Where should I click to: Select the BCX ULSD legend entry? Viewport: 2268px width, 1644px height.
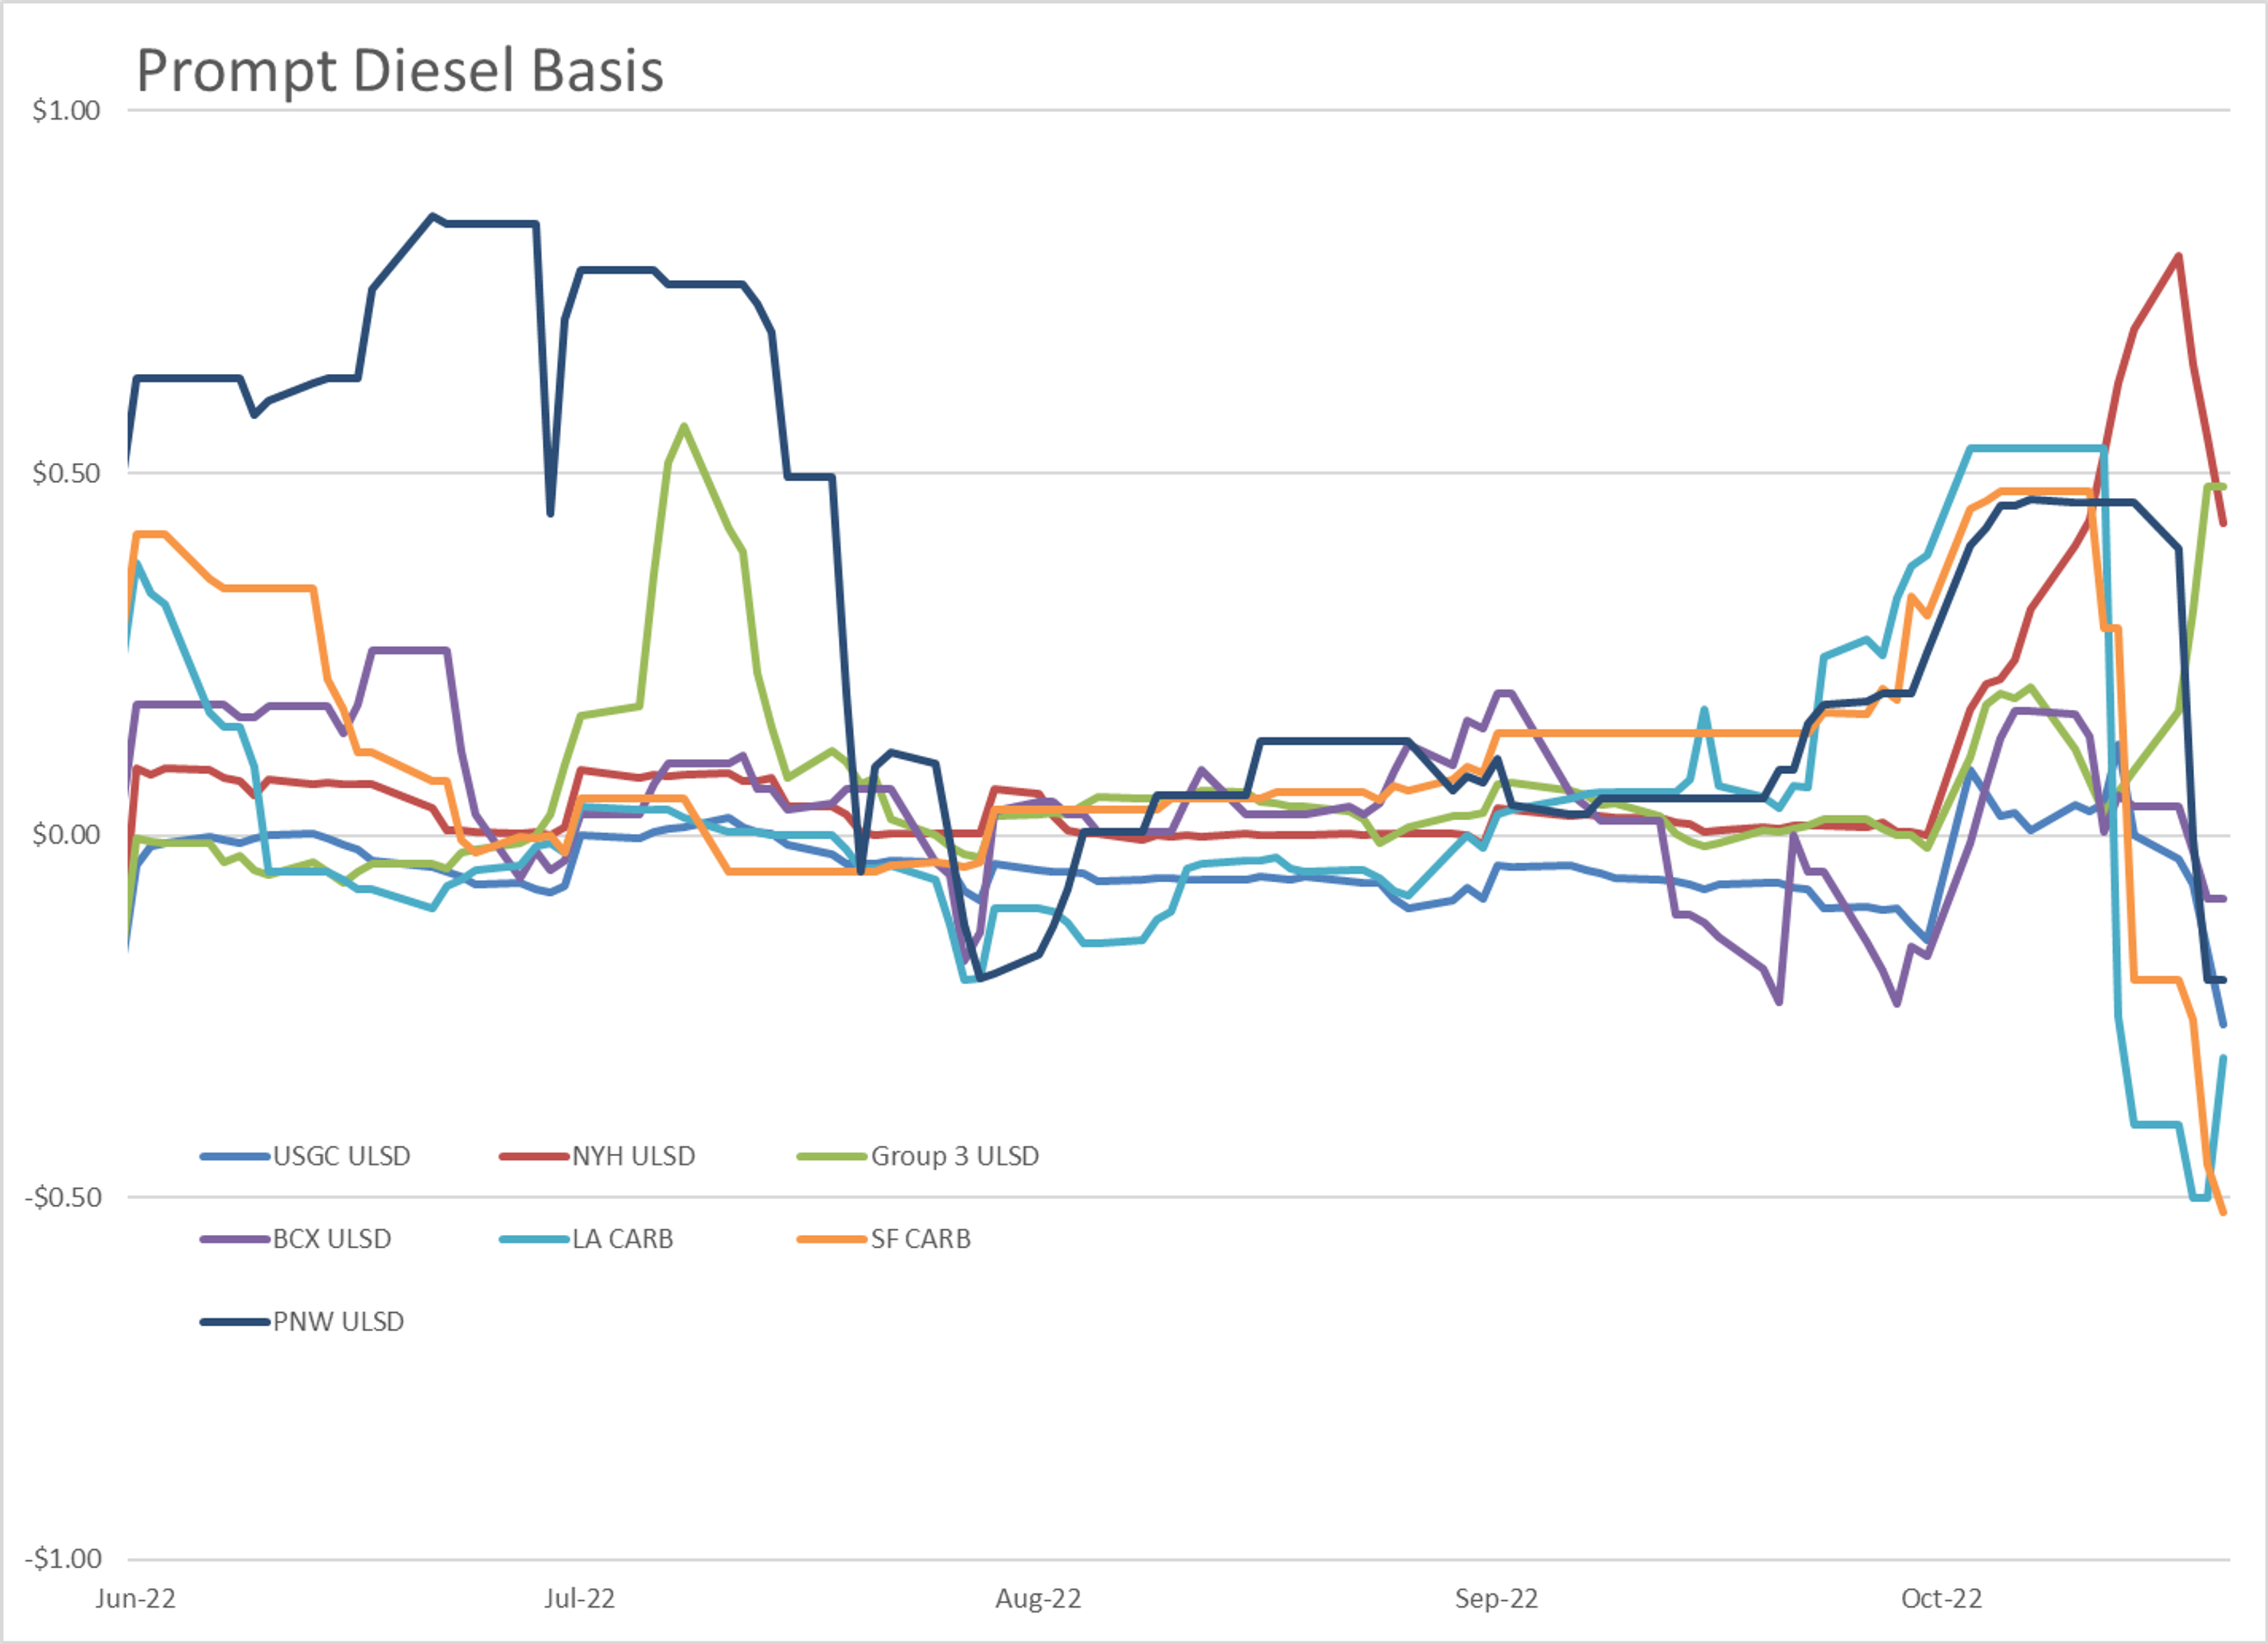coord(296,1239)
